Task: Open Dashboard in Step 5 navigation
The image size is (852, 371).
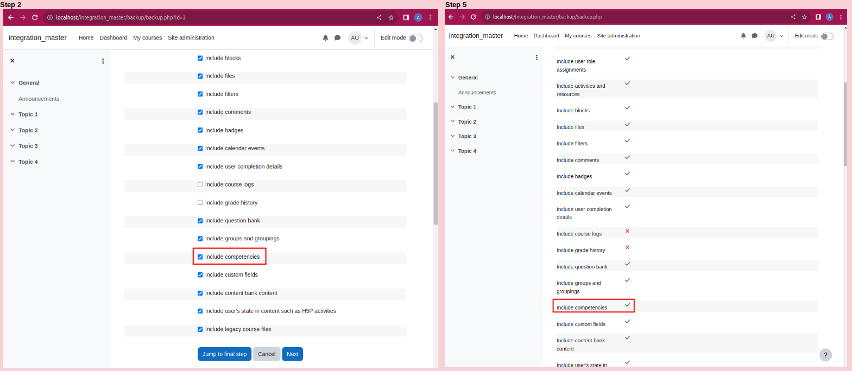Action: click(546, 36)
